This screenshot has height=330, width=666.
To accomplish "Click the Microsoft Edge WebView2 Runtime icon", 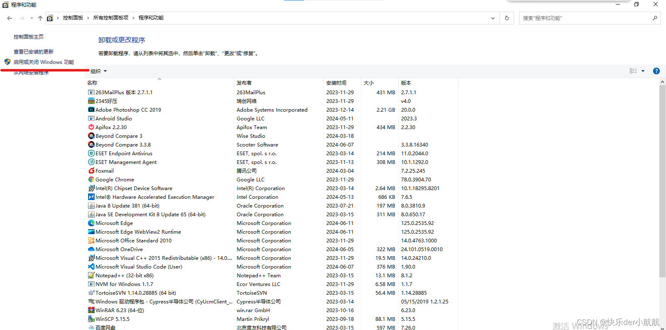I will pos(91,232).
